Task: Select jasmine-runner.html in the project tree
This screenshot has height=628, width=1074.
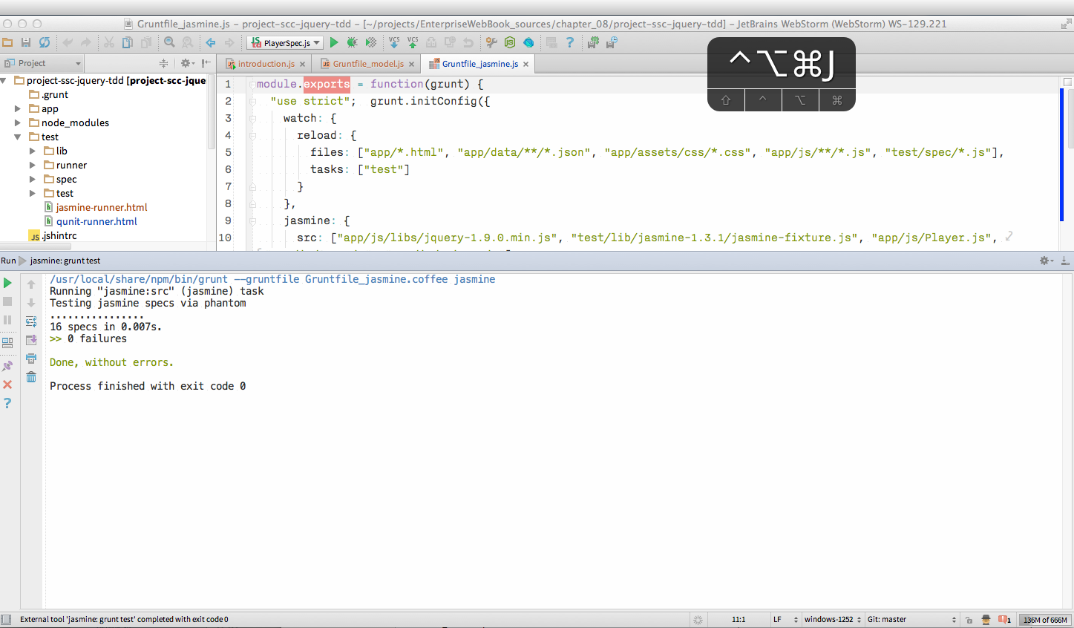Action: click(x=102, y=207)
